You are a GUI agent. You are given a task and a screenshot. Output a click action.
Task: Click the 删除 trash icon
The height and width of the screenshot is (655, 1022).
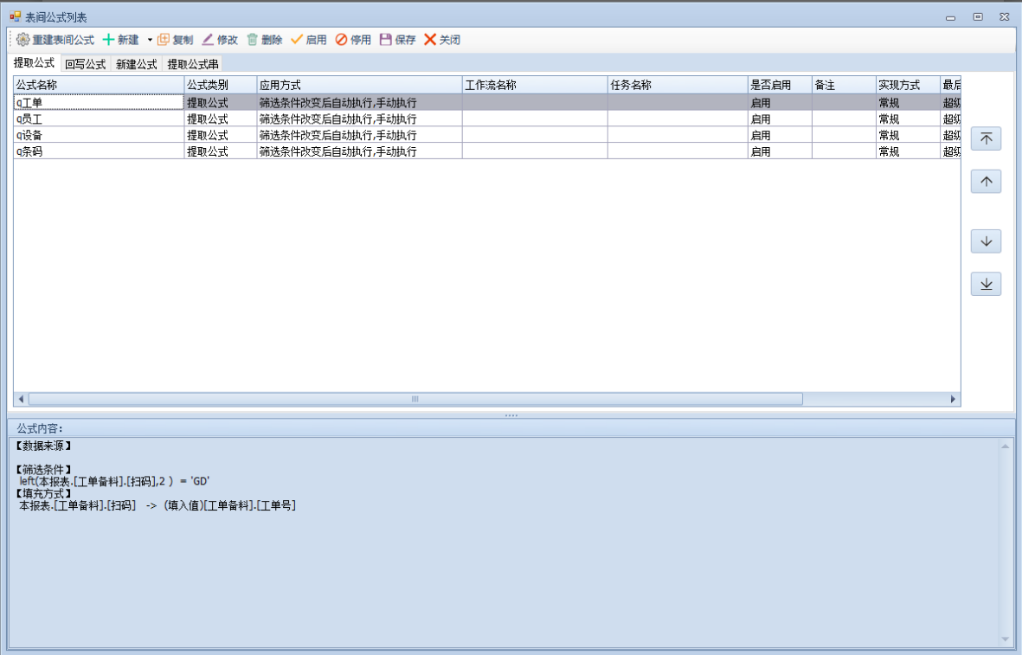(x=253, y=40)
